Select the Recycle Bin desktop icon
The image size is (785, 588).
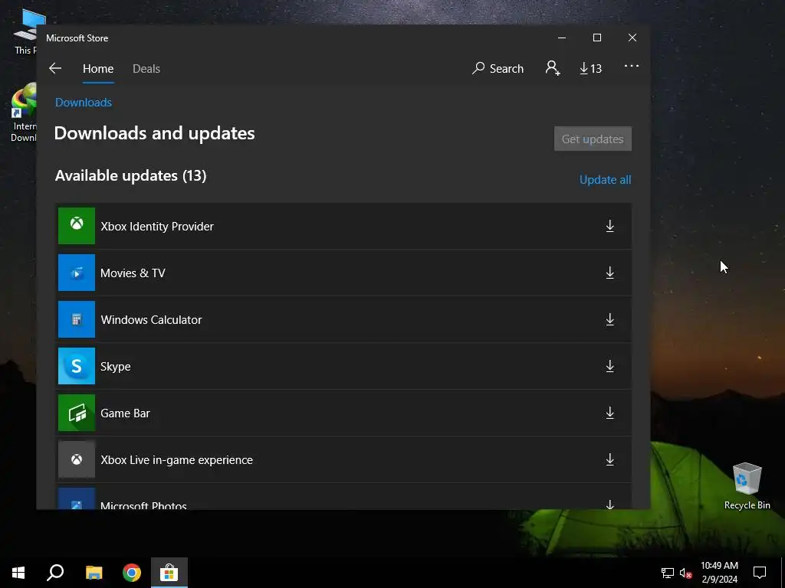[747, 486]
